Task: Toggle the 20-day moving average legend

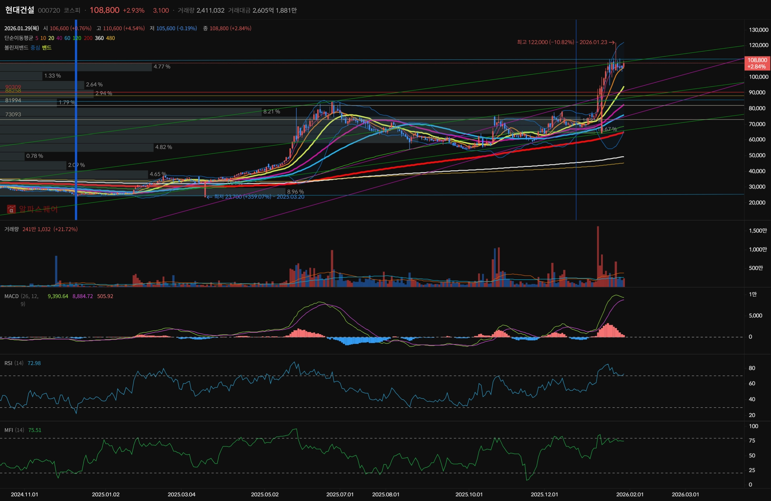Action: coord(51,38)
